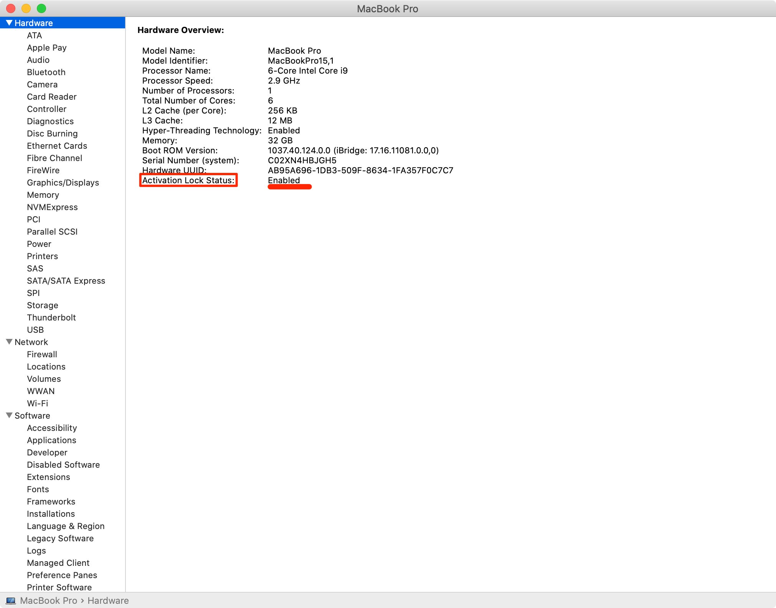Select Wi-Fi in the sidebar
The height and width of the screenshot is (608, 776).
click(38, 403)
